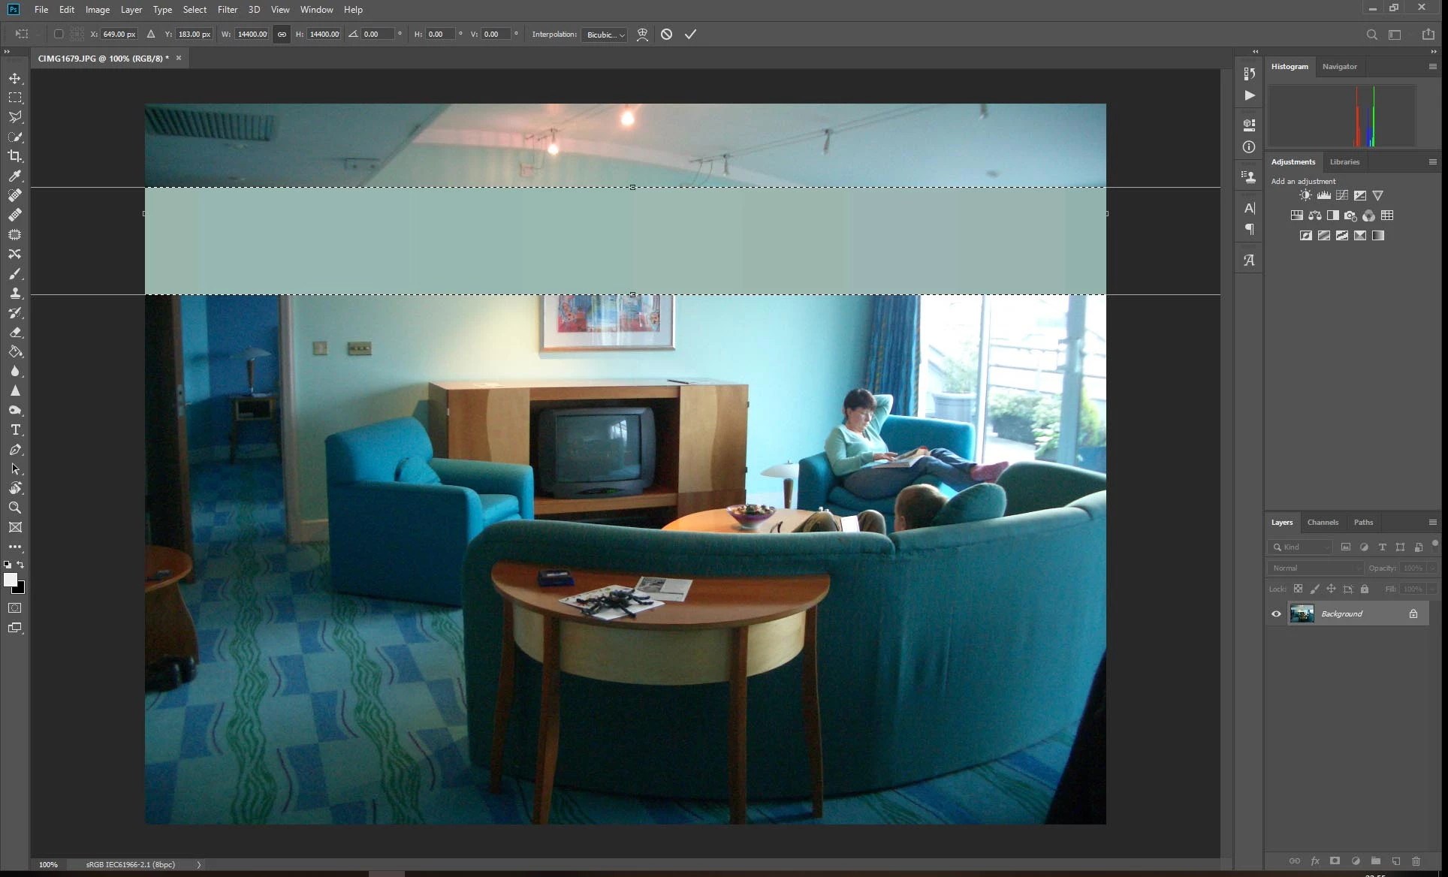Toggle reference point checkbox in options bar
This screenshot has height=877, width=1448.
tap(59, 35)
